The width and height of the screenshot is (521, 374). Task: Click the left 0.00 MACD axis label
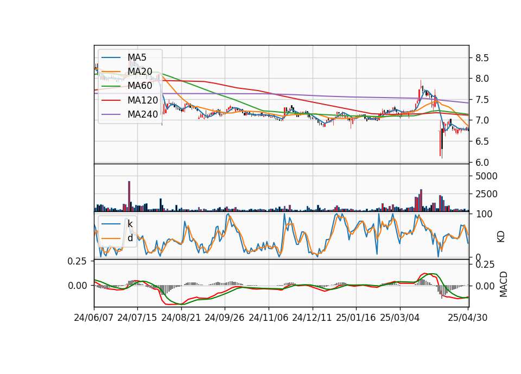pos(77,286)
